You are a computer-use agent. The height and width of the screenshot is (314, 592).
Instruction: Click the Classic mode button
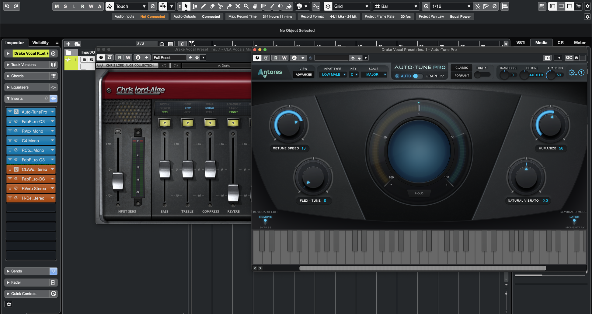pyautogui.click(x=461, y=68)
